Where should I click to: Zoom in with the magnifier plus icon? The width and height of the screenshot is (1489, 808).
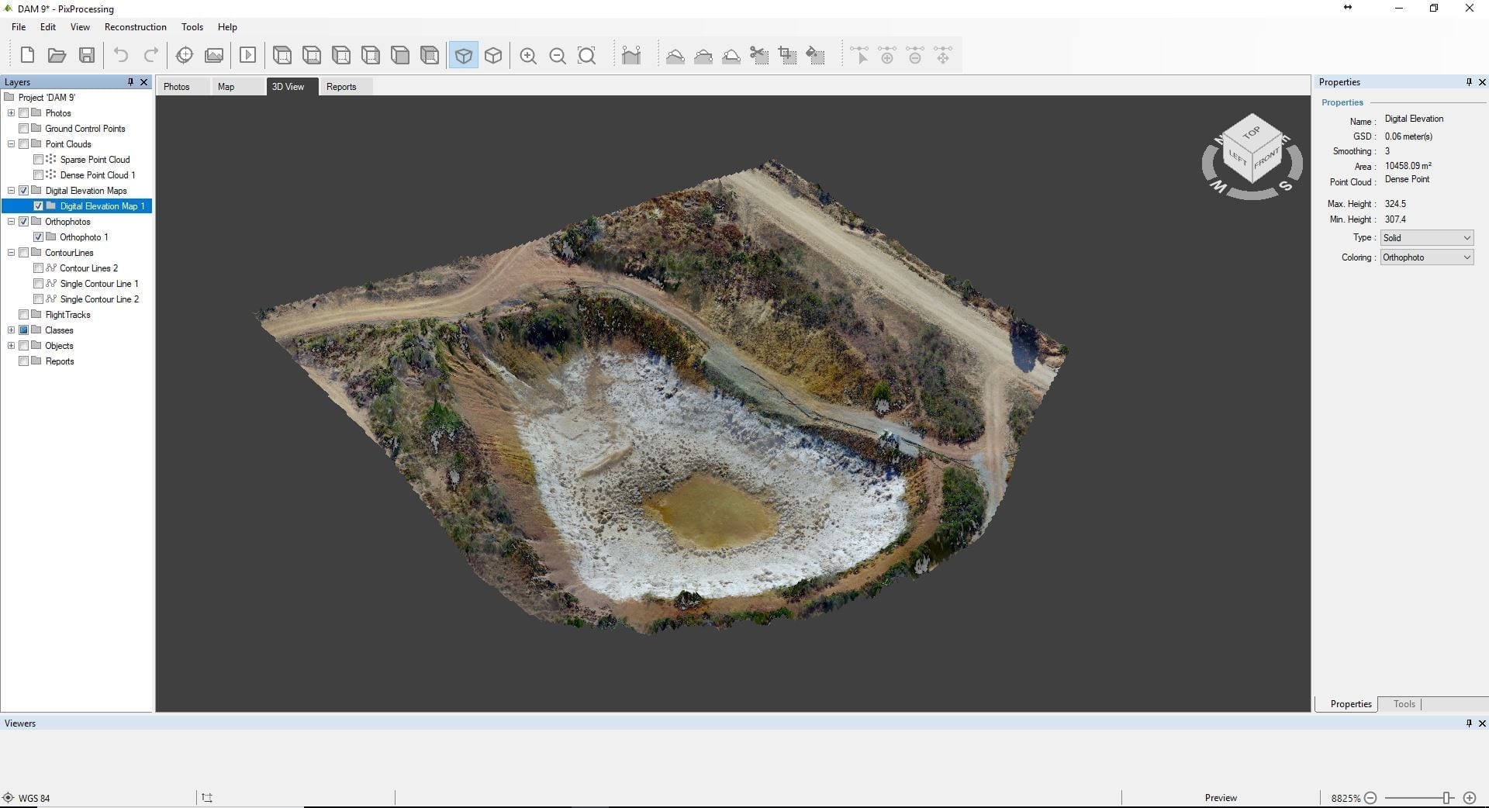[528, 56]
